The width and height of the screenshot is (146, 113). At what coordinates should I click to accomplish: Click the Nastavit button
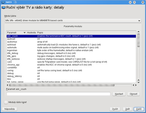(119, 94)
